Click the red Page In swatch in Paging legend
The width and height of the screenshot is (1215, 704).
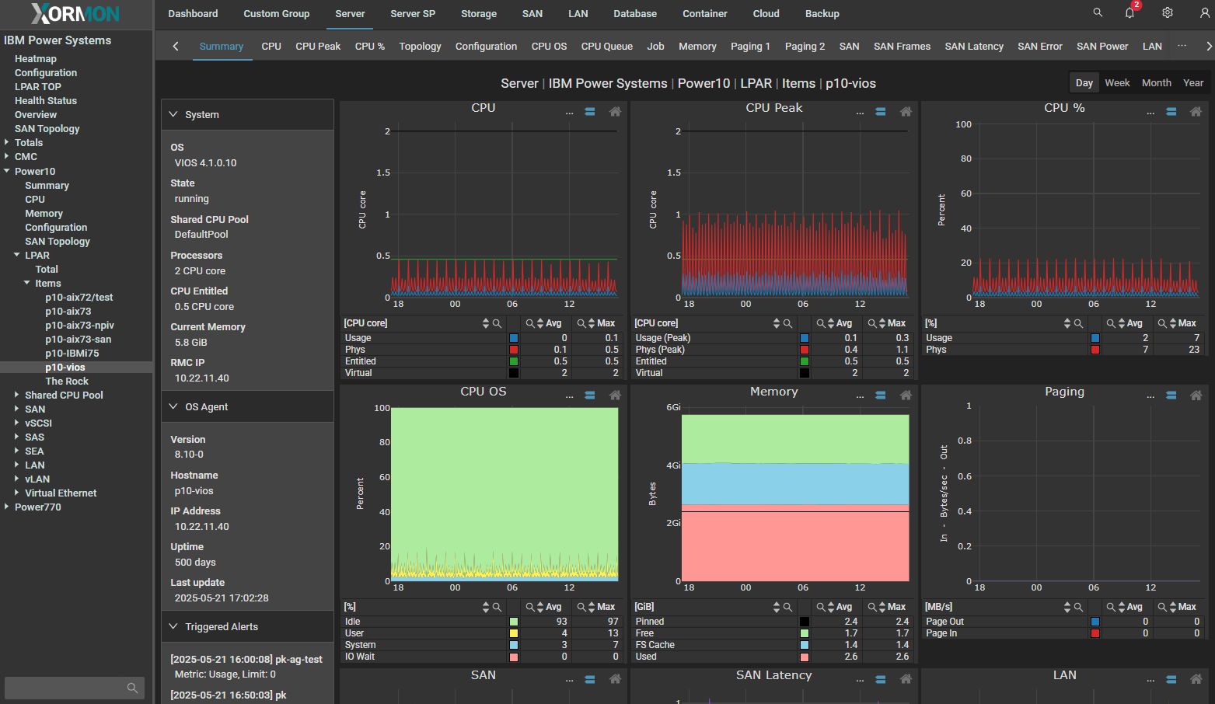1095,633
